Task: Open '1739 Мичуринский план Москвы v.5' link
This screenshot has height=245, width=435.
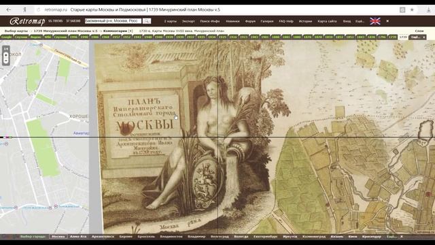Action: [x=65, y=31]
